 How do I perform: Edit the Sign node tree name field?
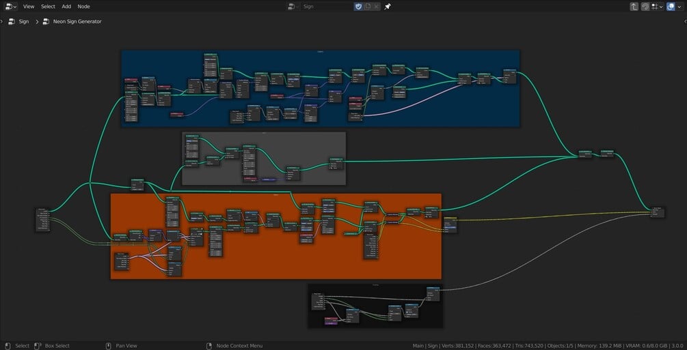[x=327, y=7]
